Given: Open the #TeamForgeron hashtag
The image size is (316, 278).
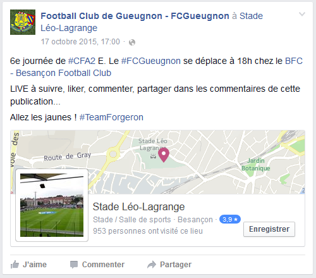Looking at the screenshot, I should click(111, 117).
